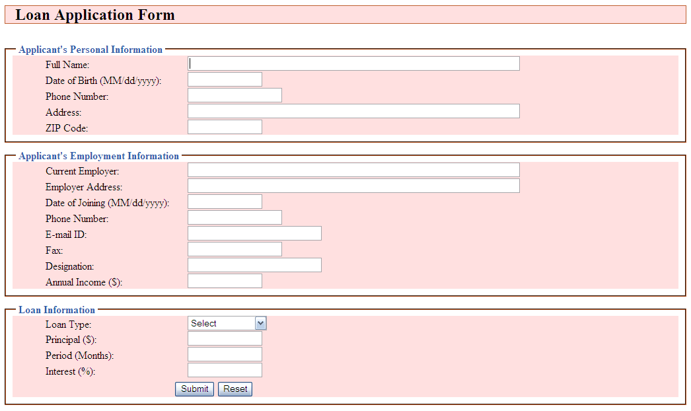Screen dimensions: 691x411
Task: Open the Loan Type dropdown
Action: pos(227,323)
